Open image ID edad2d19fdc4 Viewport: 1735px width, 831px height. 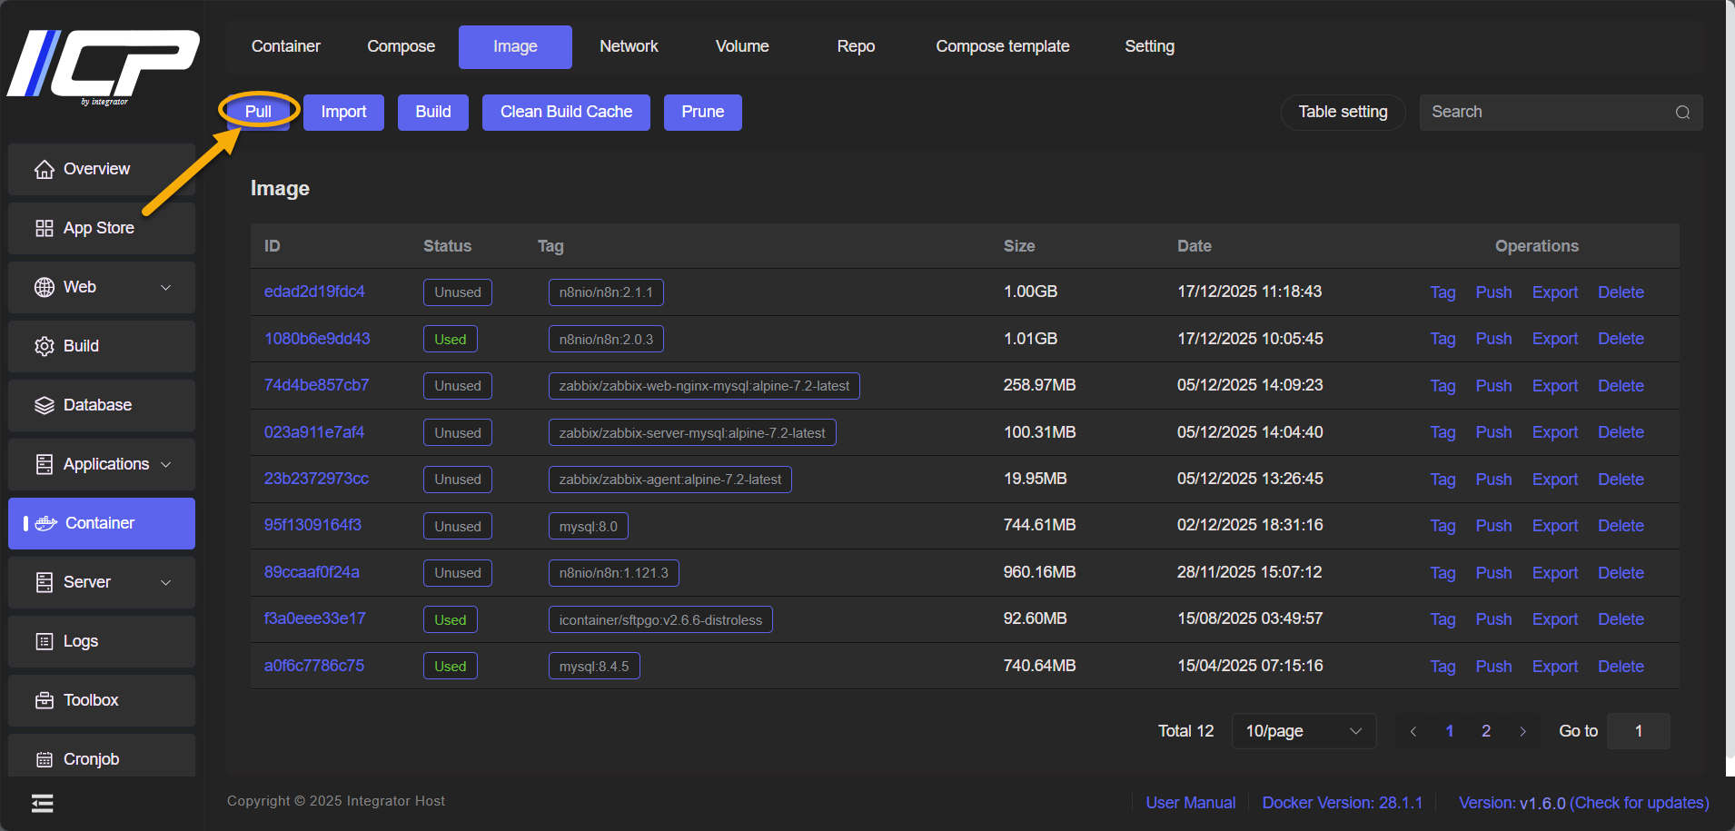click(x=314, y=292)
